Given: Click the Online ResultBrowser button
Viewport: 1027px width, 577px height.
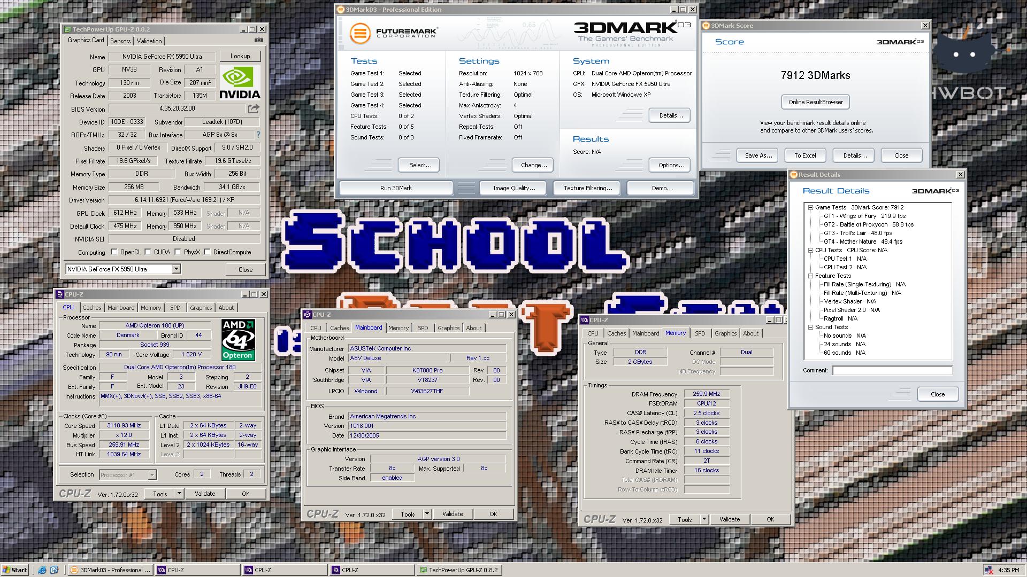Looking at the screenshot, I should [x=815, y=102].
